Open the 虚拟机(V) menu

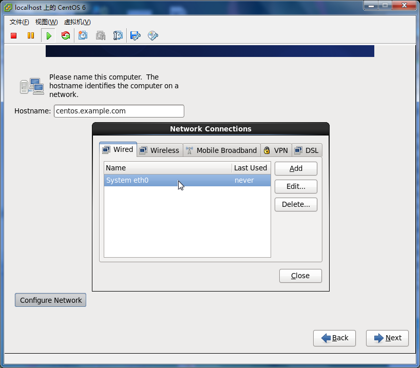78,22
